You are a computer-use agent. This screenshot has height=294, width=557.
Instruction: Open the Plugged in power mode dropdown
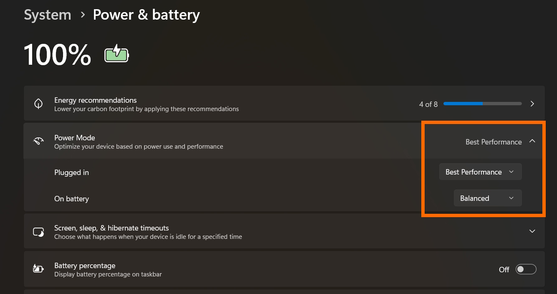[x=480, y=172]
